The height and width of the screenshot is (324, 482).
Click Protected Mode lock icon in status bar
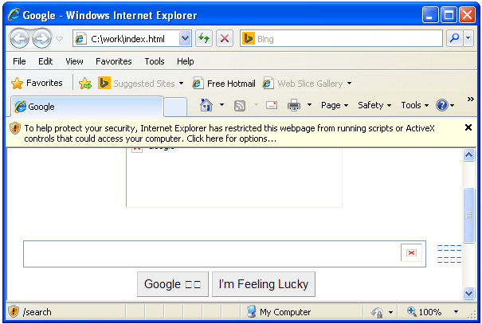click(377, 312)
